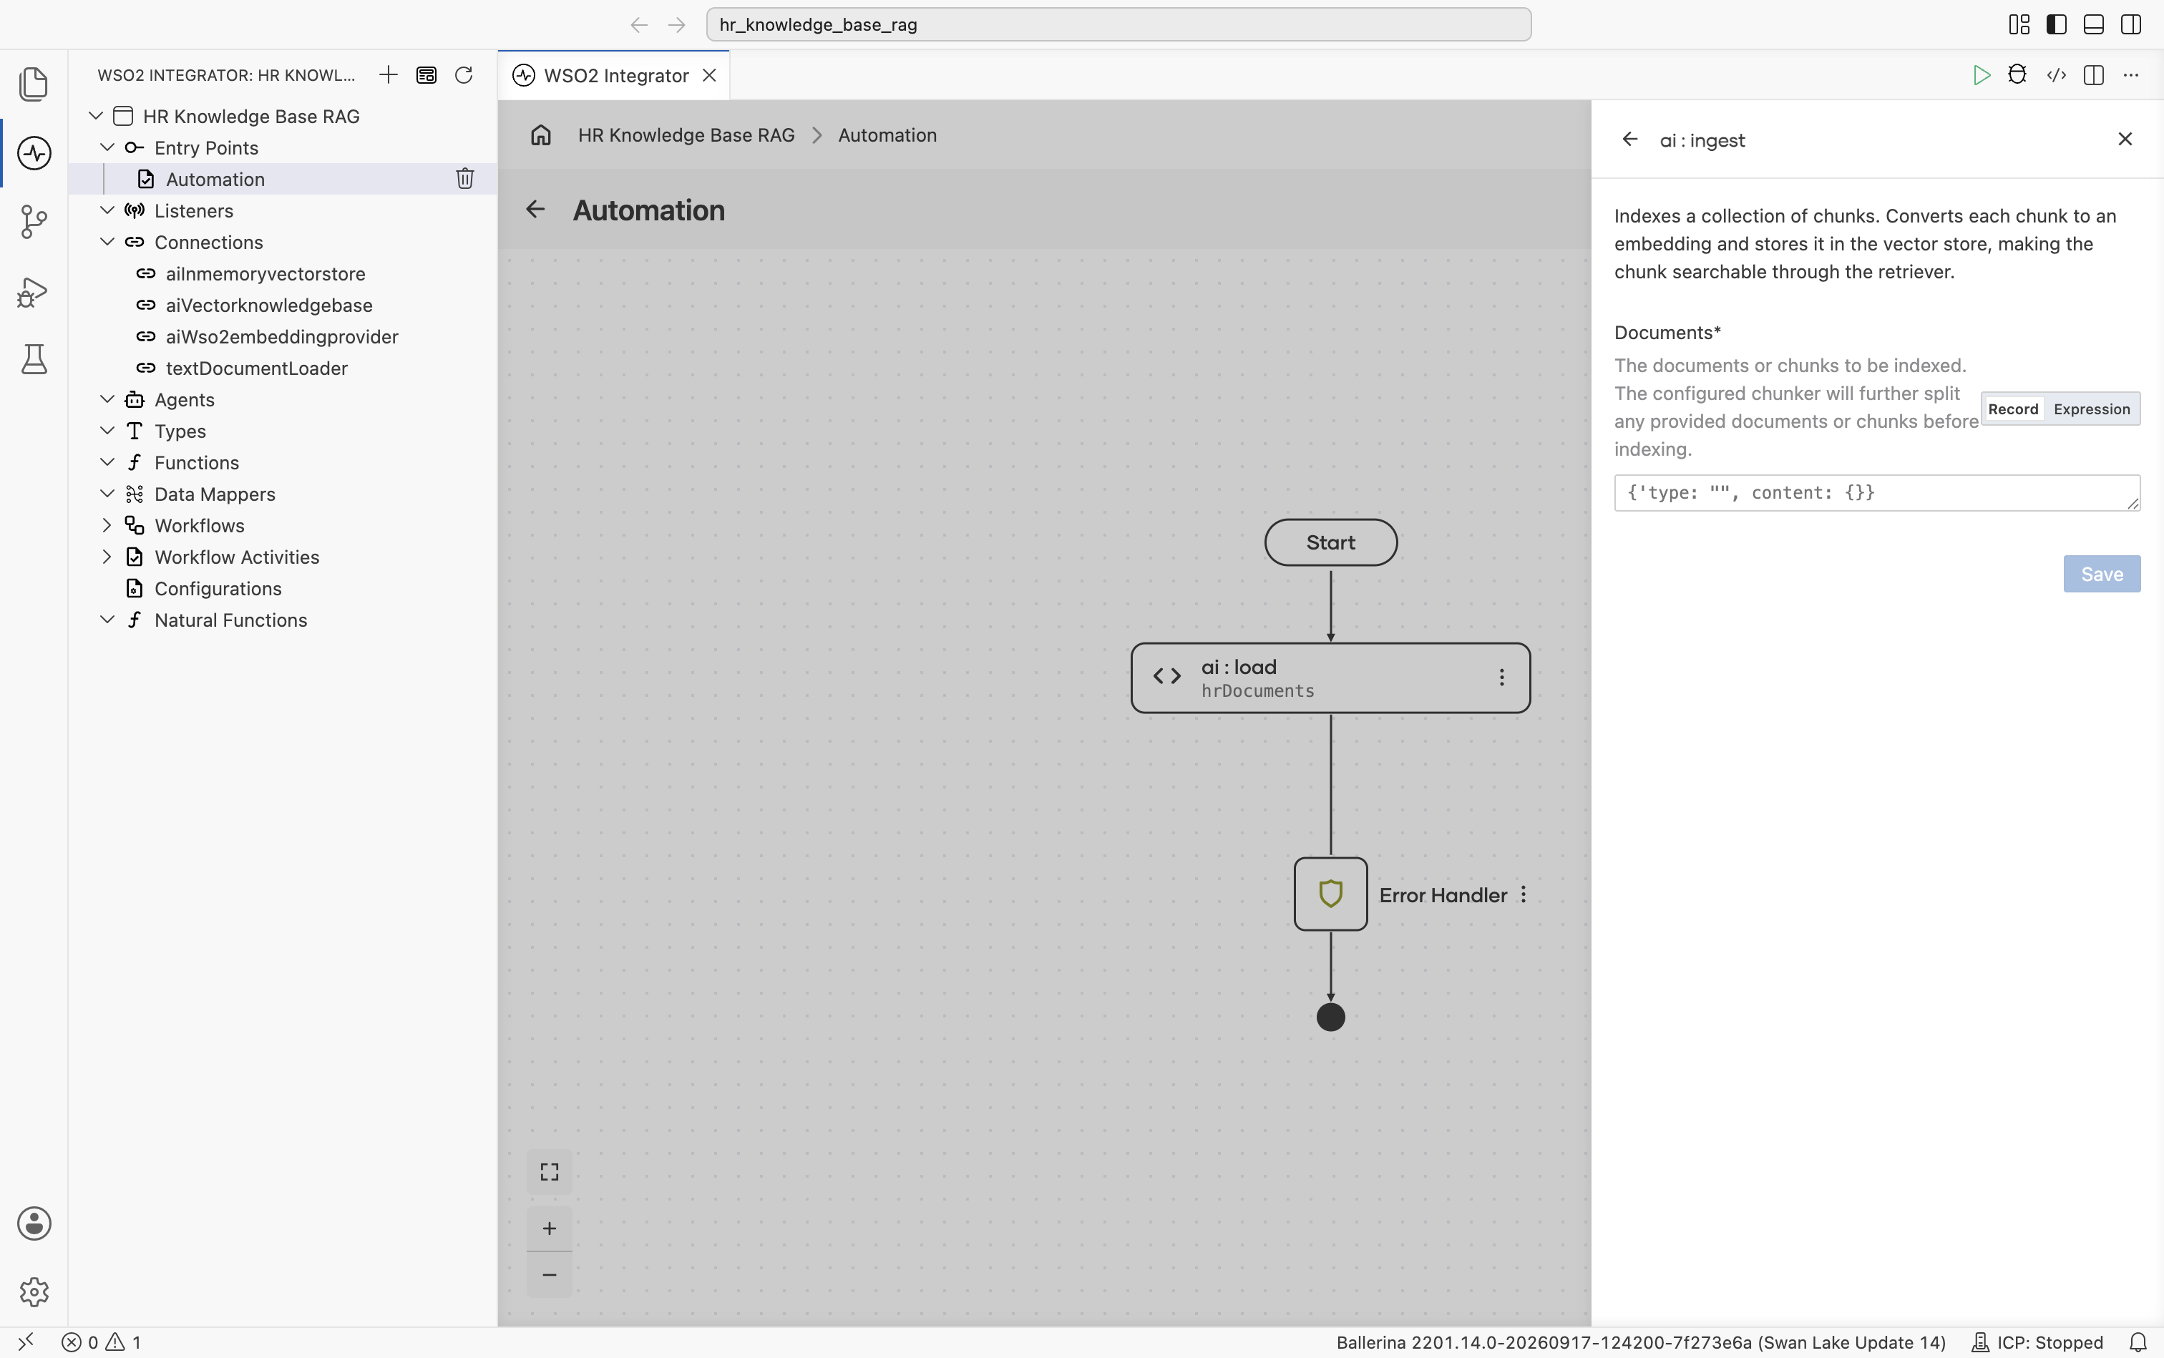Delete the Automation entry point with trash icon

click(464, 179)
